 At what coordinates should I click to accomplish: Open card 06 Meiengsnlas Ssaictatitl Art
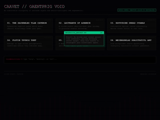[132, 43]
